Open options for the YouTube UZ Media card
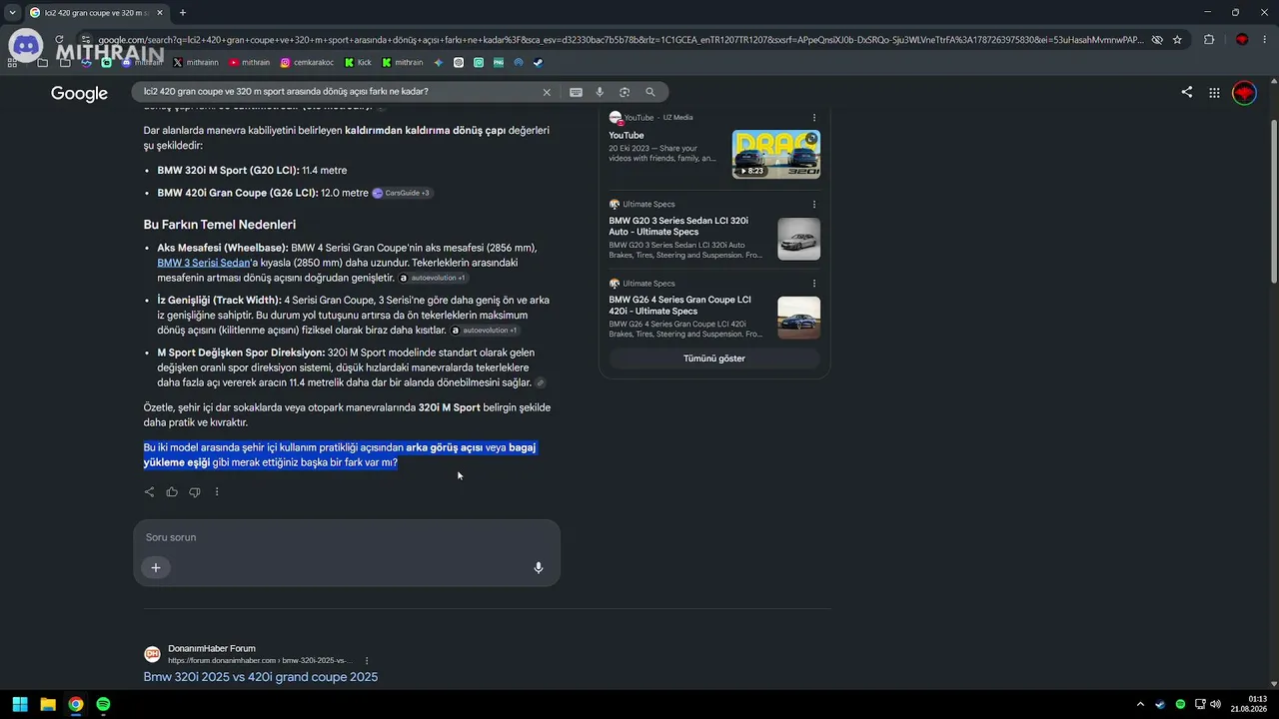This screenshot has height=719, width=1279. (x=814, y=118)
